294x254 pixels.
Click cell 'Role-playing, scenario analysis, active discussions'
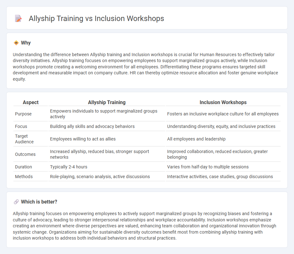pos(107,177)
